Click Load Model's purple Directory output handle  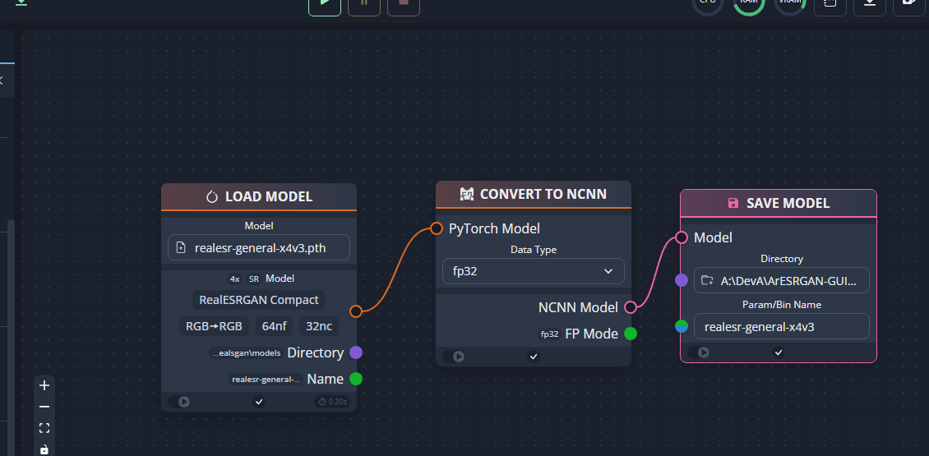(x=355, y=353)
